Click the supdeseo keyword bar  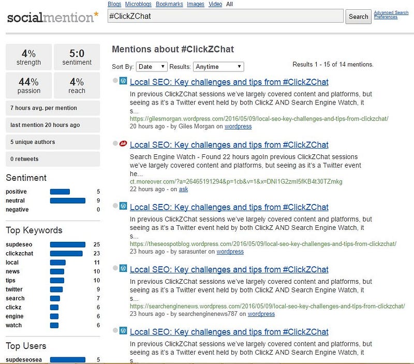click(x=68, y=244)
